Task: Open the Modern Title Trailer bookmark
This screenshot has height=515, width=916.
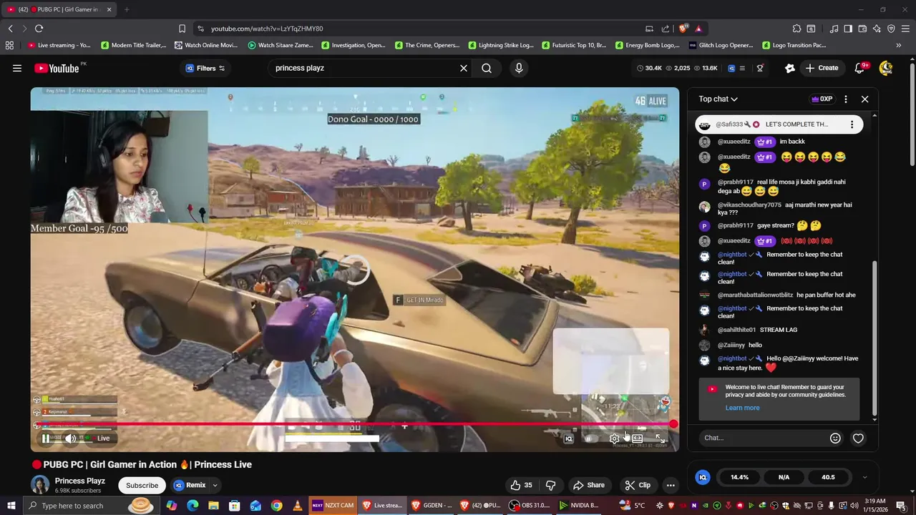Action: coord(133,45)
